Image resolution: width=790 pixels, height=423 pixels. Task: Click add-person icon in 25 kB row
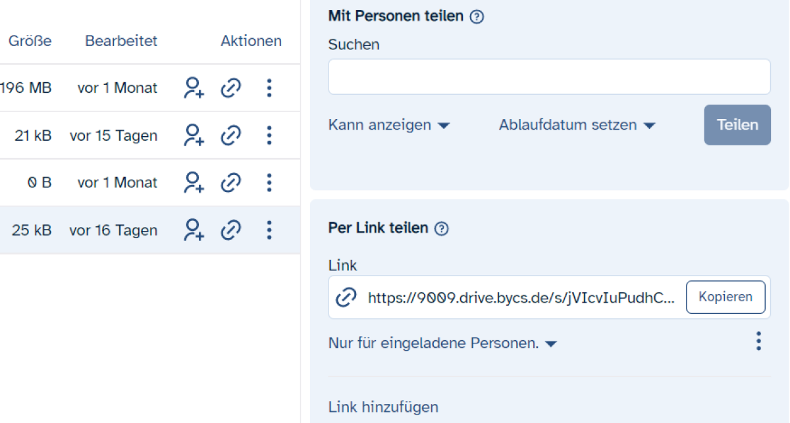pyautogui.click(x=194, y=230)
